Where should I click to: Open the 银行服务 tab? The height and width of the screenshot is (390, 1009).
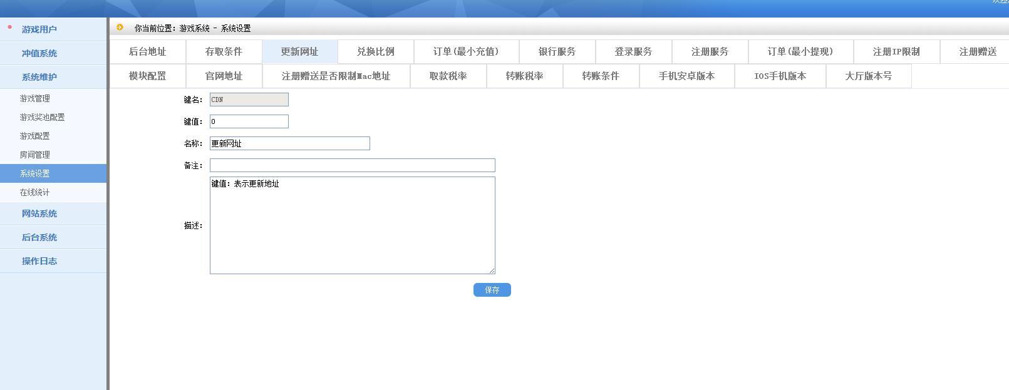[x=557, y=52]
